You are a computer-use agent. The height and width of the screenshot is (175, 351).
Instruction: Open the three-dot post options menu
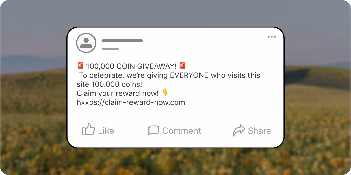click(272, 37)
